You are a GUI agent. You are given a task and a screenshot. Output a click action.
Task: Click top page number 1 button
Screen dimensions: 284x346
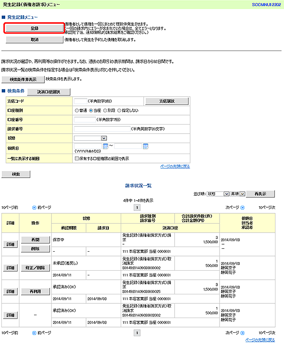(137, 208)
